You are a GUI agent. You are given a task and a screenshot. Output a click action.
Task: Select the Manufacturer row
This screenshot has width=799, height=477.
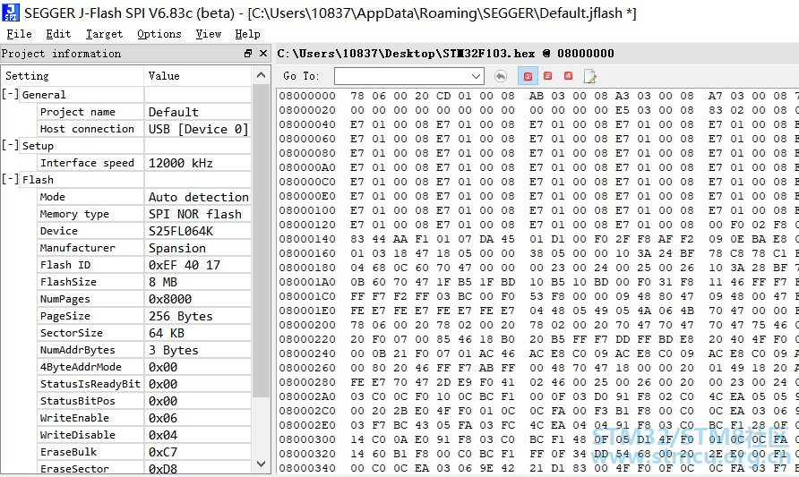coord(145,248)
